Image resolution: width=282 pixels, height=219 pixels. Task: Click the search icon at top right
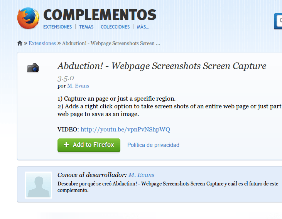click(280, 21)
